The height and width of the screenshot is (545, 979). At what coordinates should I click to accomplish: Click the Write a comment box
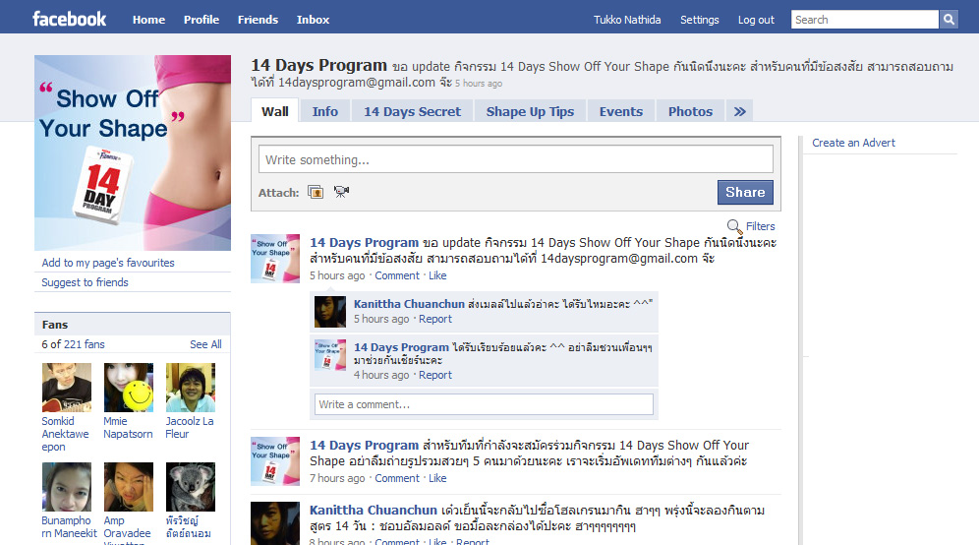tap(484, 404)
